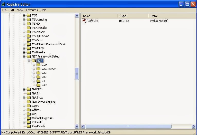
Task: Expand the MSOSOAP key
Action: tap(24, 32)
